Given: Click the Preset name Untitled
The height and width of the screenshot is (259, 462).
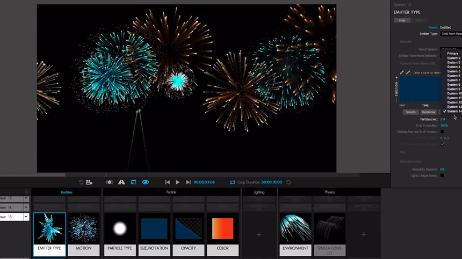Looking at the screenshot, I should pos(445,27).
